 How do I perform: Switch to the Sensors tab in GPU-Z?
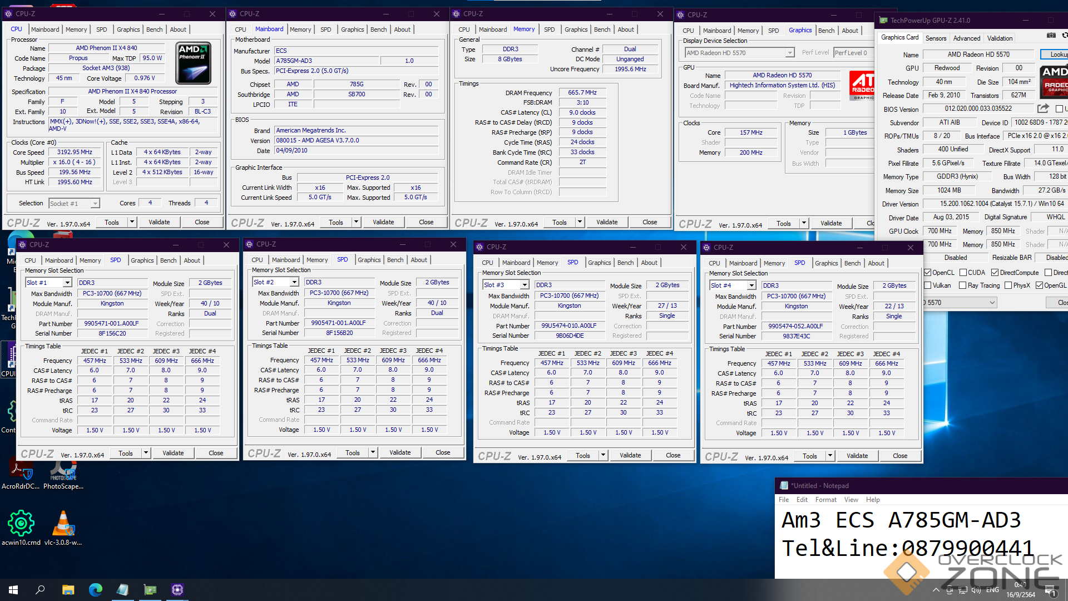(936, 38)
